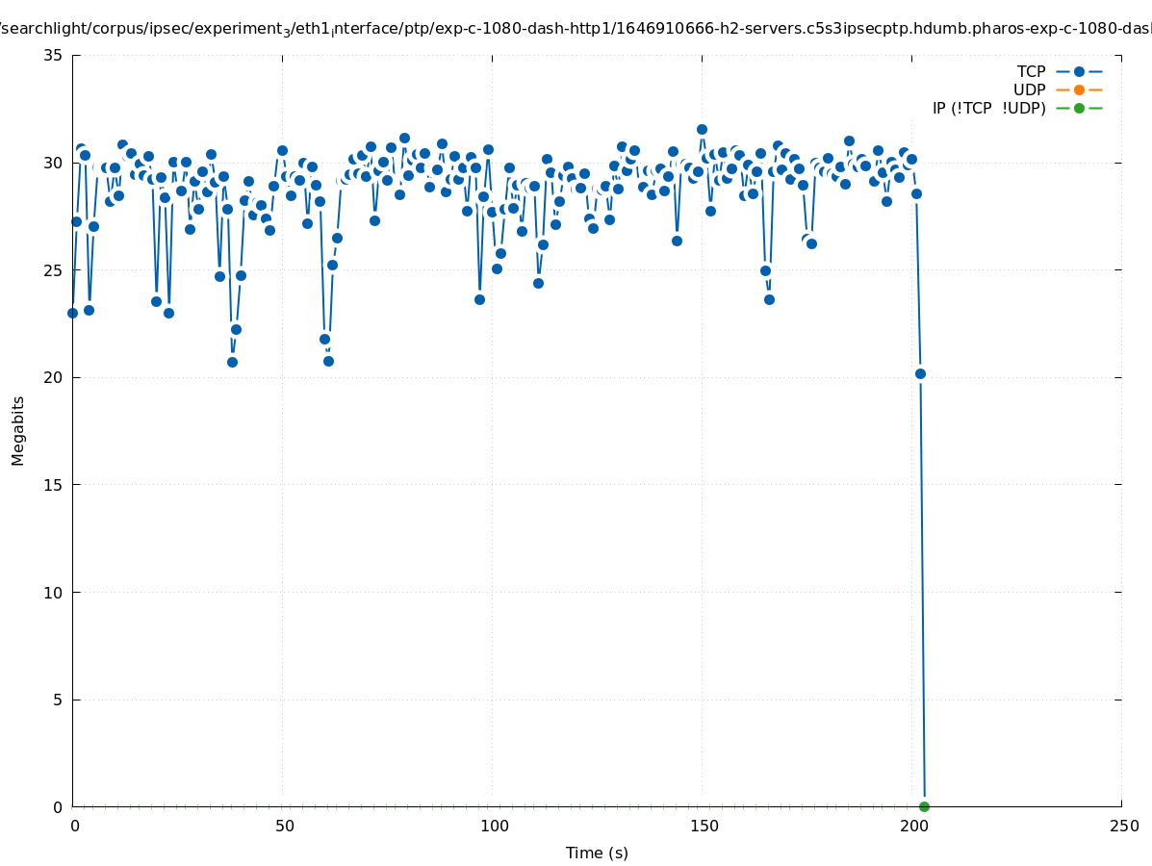
Task: Click the chart title file path text
Action: pos(576,29)
